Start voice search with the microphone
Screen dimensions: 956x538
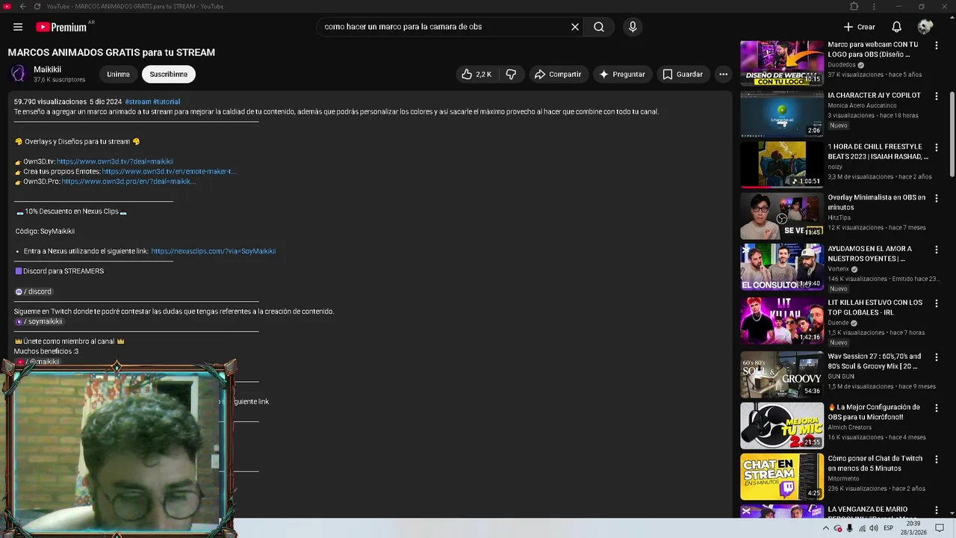633,27
